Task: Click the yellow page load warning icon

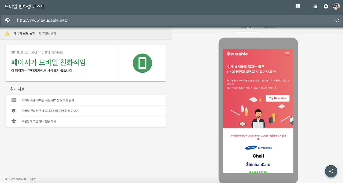Action: [8, 33]
